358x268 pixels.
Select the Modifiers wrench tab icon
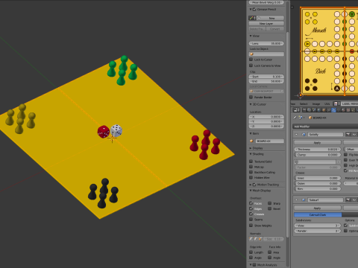(333, 110)
